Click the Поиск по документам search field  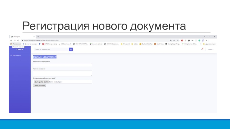(x=51, y=50)
